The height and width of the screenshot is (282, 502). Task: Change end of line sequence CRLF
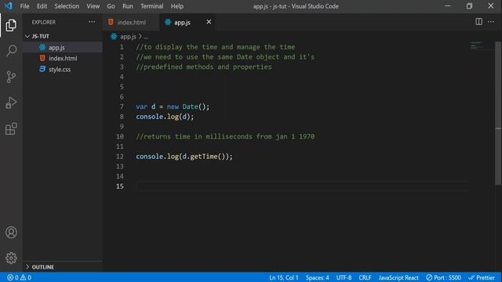click(x=365, y=277)
